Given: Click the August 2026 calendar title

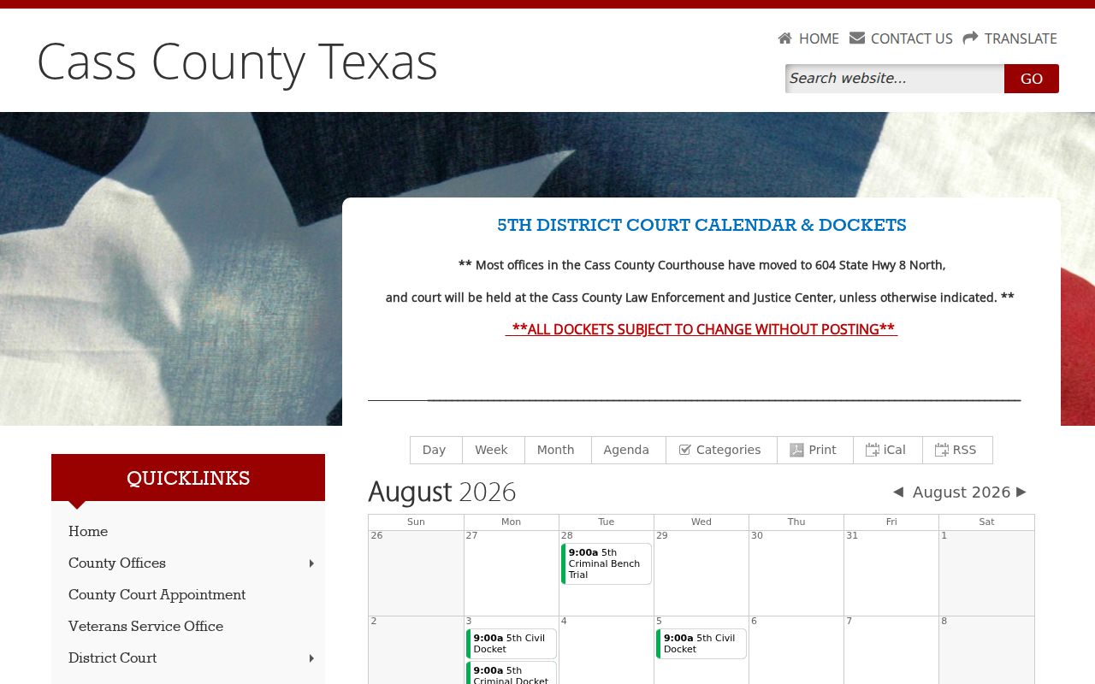Looking at the screenshot, I should coord(442,492).
